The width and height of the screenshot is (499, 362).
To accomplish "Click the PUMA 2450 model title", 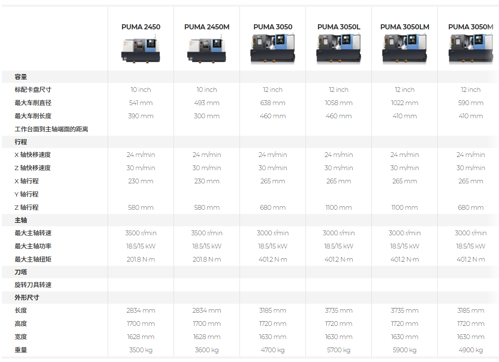I will pyautogui.click(x=141, y=27).
